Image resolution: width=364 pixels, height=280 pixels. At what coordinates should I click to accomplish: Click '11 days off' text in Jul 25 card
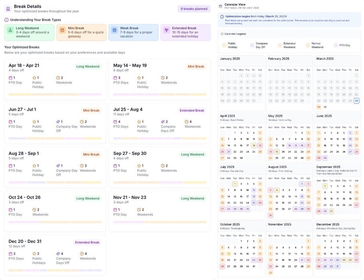pyautogui.click(x=121, y=114)
